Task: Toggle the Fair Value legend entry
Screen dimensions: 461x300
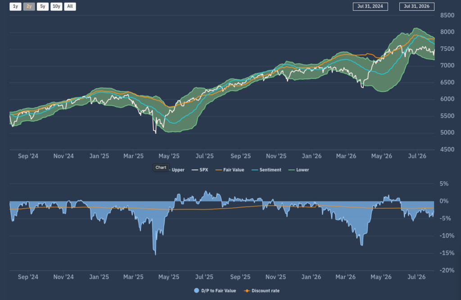Action: (230, 170)
